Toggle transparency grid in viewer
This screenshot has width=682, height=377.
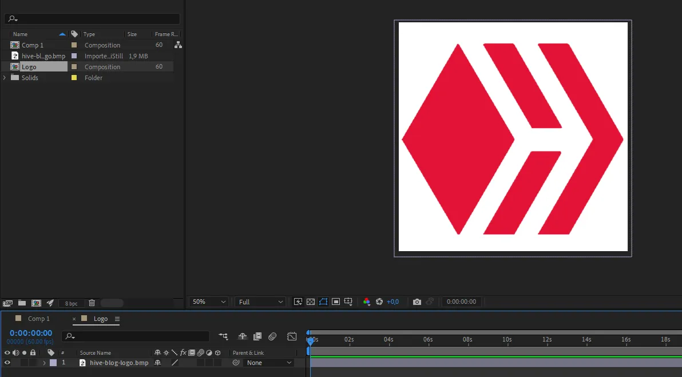pos(311,302)
